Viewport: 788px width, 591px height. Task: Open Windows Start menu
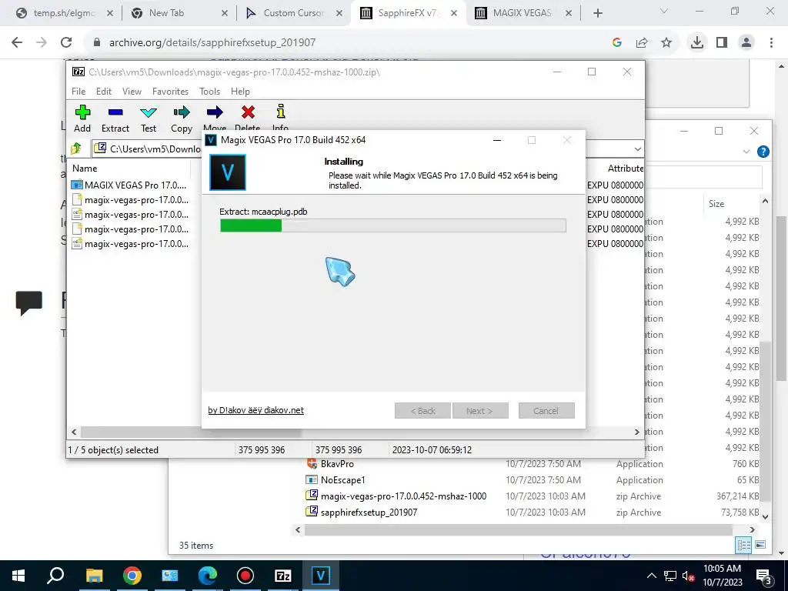tap(18, 576)
